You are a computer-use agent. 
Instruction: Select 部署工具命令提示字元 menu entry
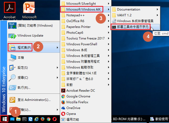[x=136, y=27]
